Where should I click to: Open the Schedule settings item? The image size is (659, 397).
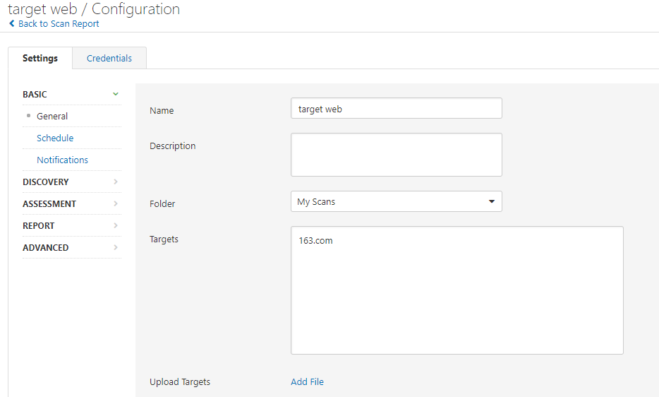[55, 138]
